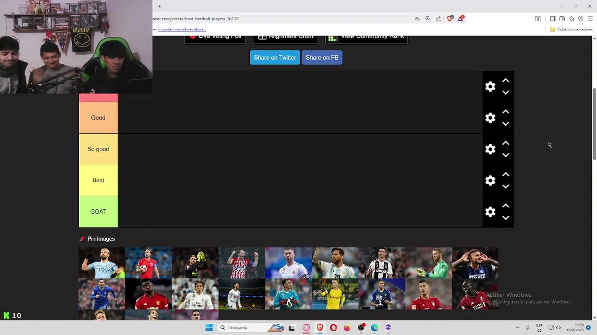Select player thumbnail in red Liverpool shirt
The image size is (597, 335).
pyautogui.click(x=475, y=294)
